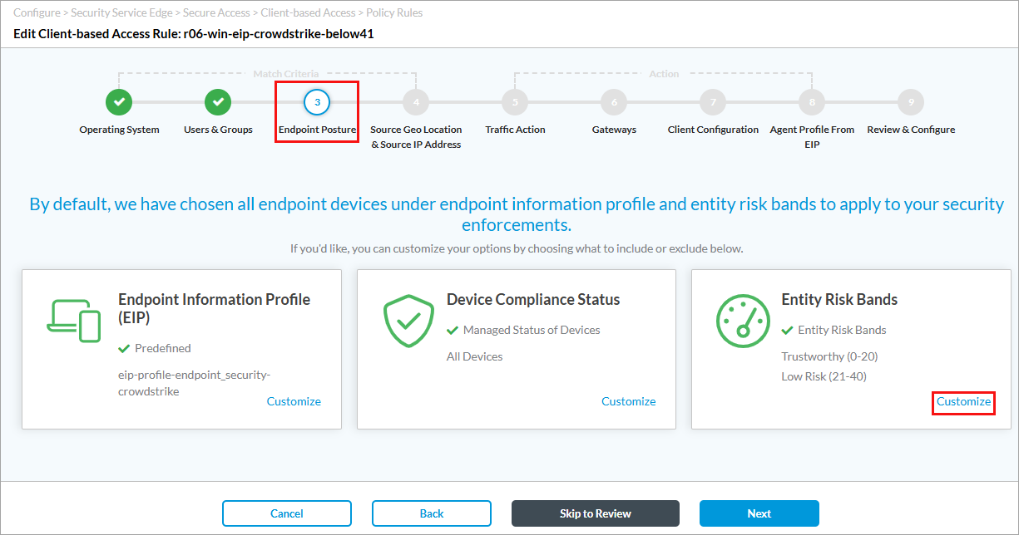Open step 8 Agent Profile From EIP

(x=812, y=102)
